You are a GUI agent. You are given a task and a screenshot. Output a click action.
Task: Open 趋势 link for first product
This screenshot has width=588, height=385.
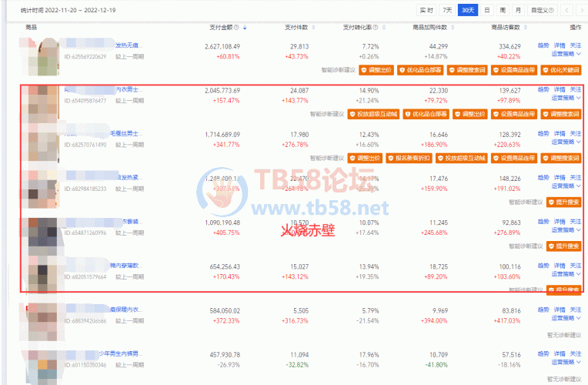(543, 46)
